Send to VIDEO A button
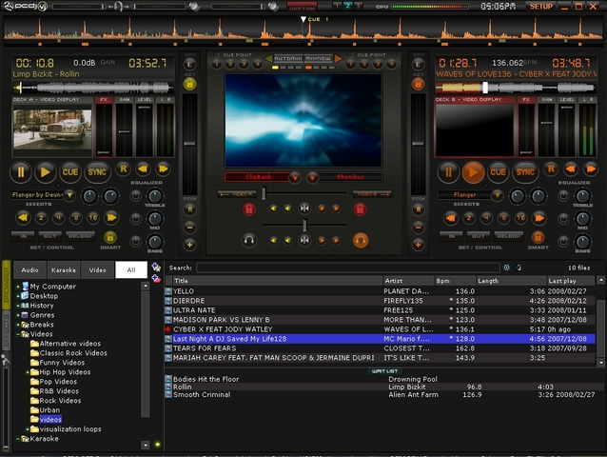 tap(237, 194)
